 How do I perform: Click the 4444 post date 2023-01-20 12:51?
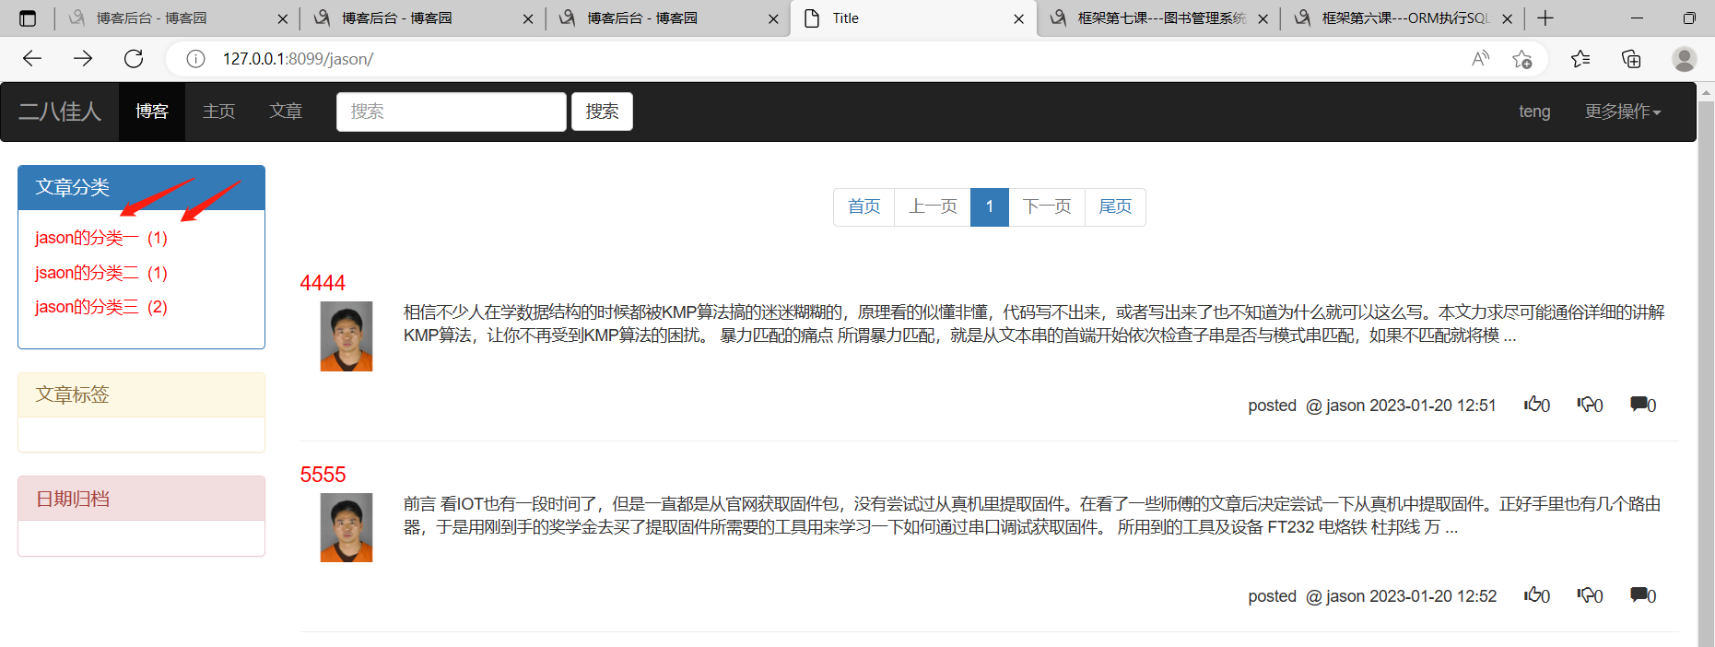pos(1433,406)
